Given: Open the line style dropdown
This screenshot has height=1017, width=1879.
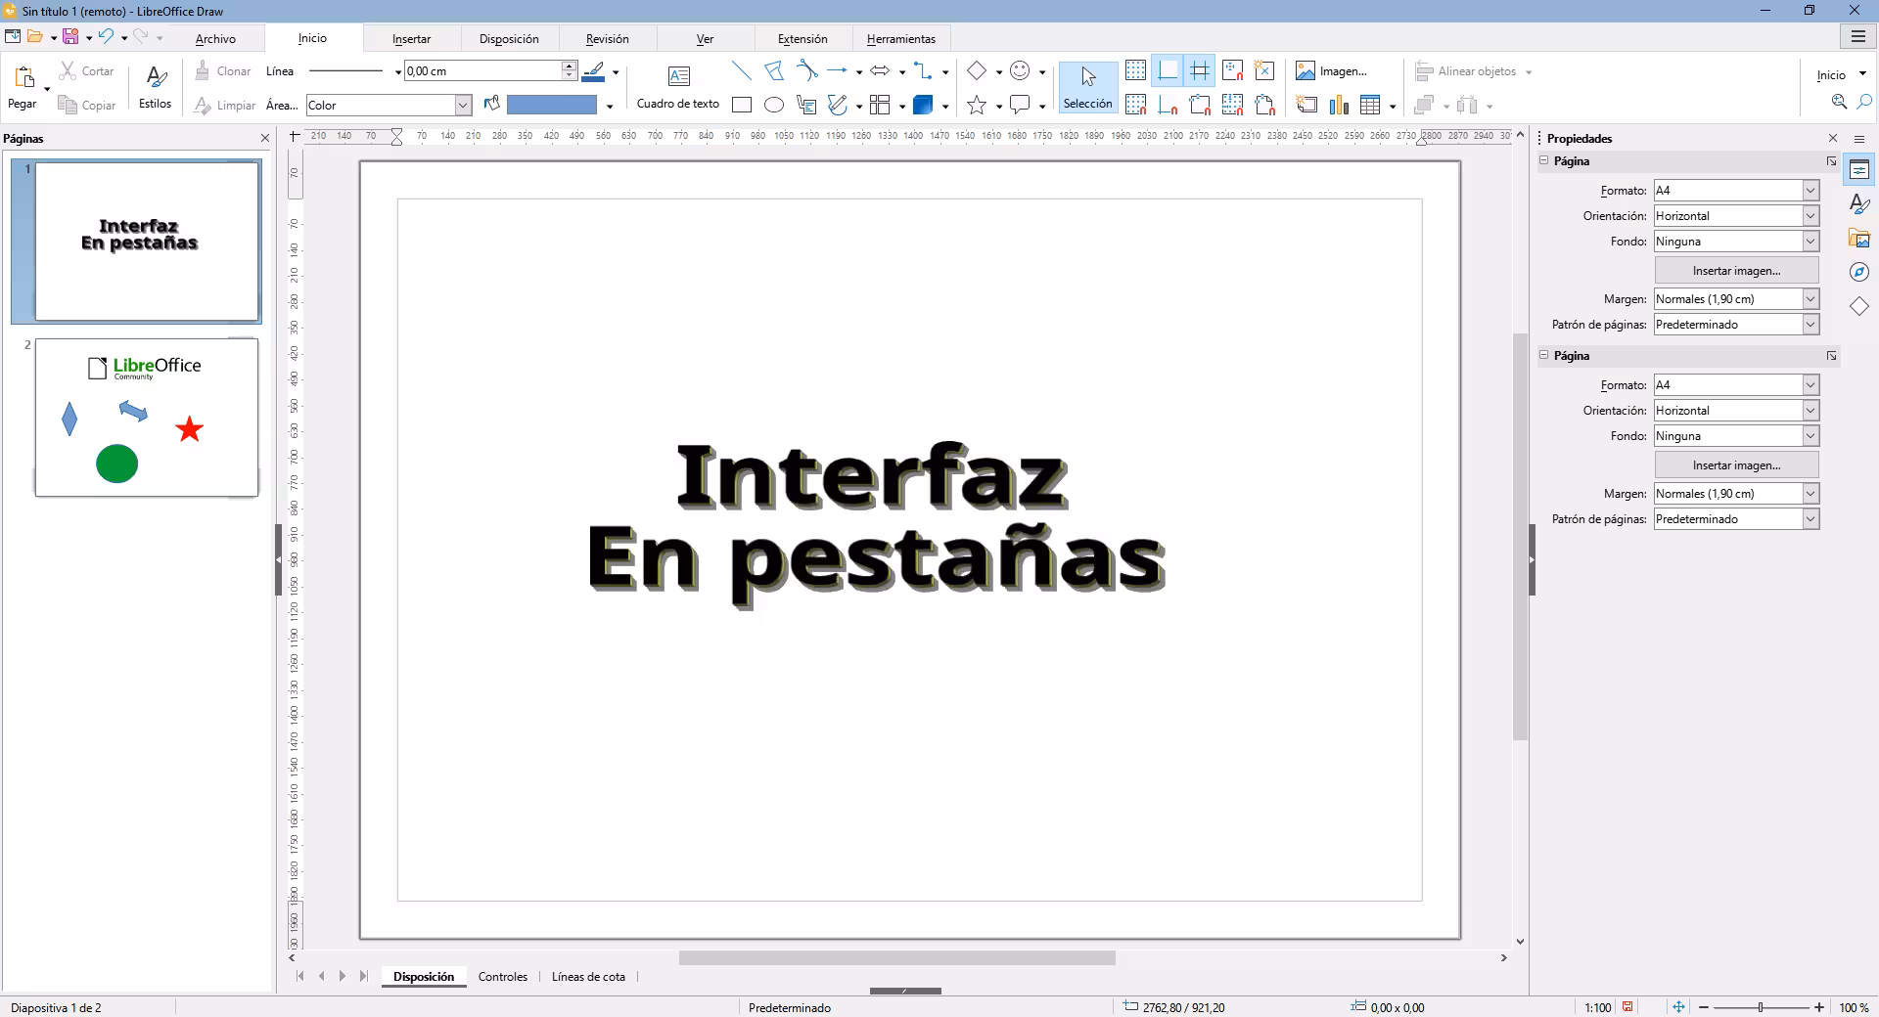Looking at the screenshot, I should click(x=397, y=72).
